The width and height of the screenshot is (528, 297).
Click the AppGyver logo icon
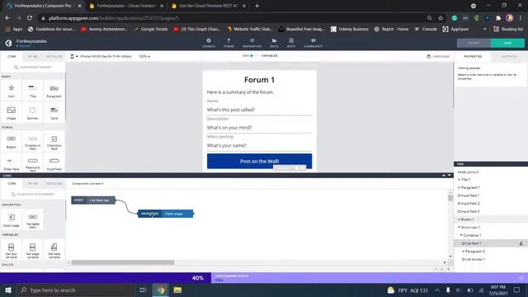8,43
